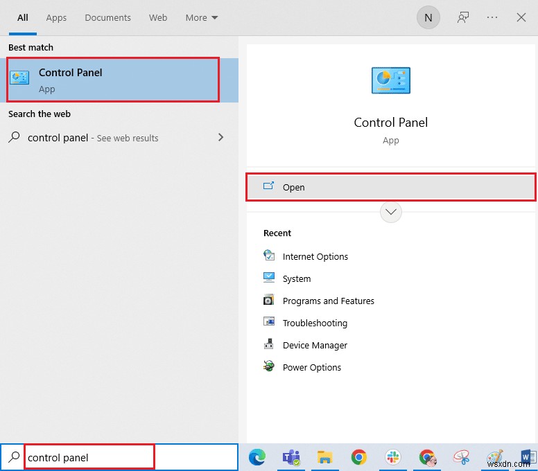Click Open to launch Control Panel

tap(391, 187)
